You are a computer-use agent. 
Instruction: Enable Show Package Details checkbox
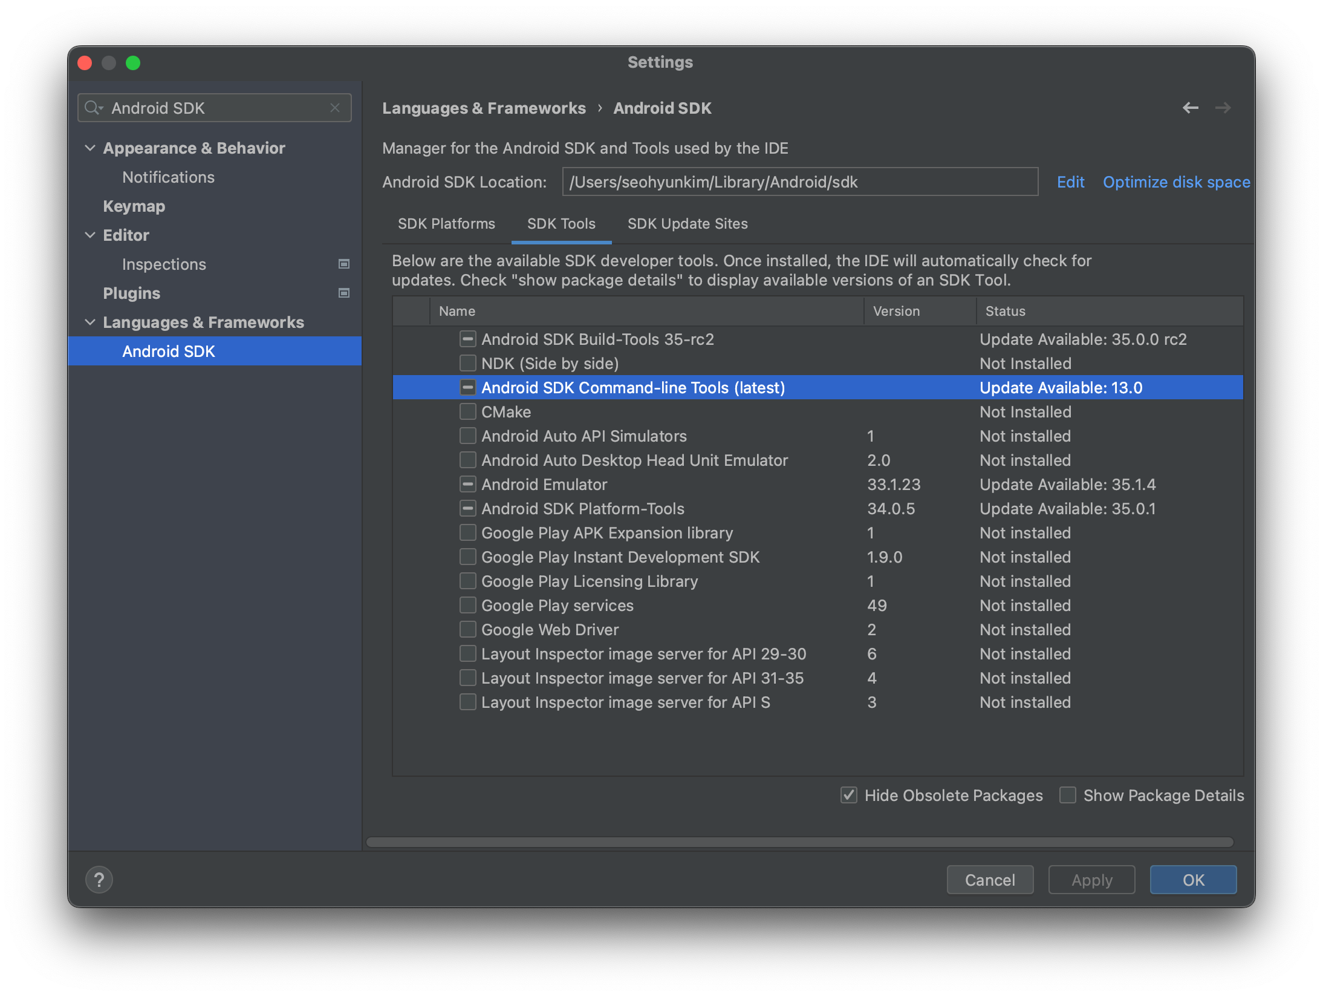(1068, 795)
